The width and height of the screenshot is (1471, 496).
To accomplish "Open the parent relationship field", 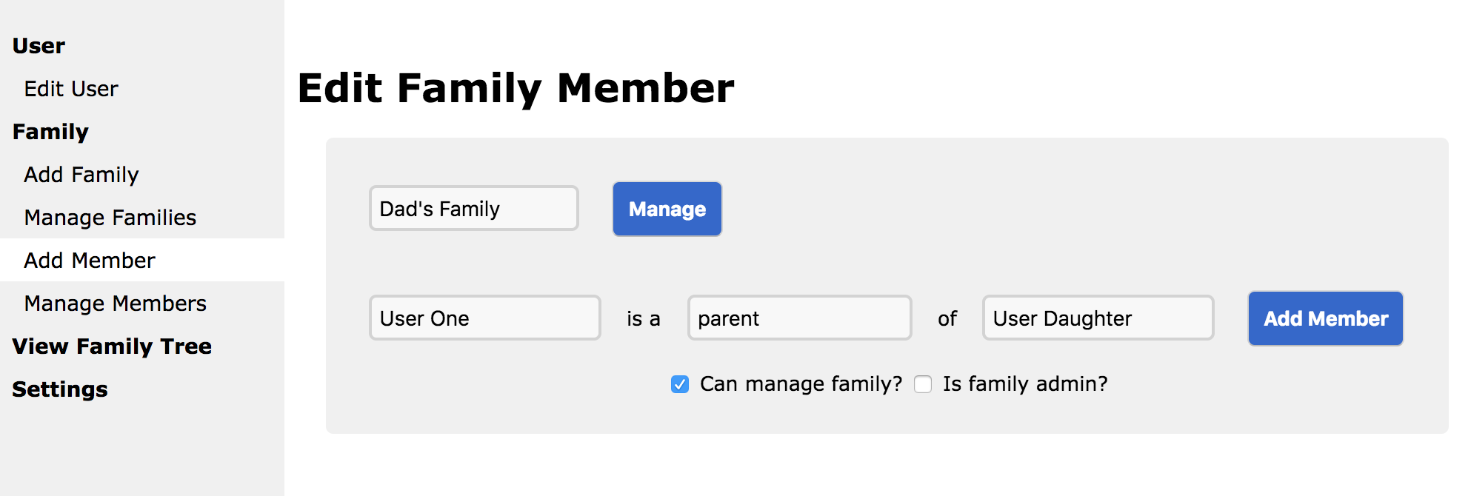I will pyautogui.click(x=799, y=318).
